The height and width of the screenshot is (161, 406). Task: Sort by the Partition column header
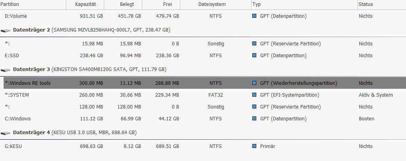click(33, 4)
